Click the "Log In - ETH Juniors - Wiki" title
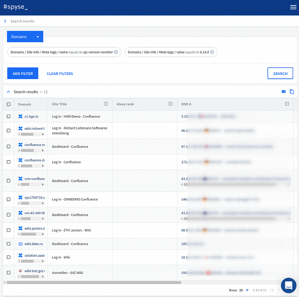This screenshot has height=297, width=299. pyautogui.click(x=71, y=230)
